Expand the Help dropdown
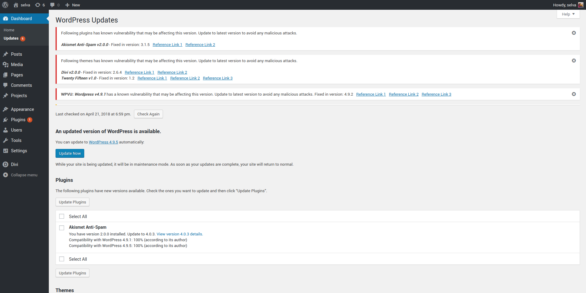The height and width of the screenshot is (293, 586). (x=568, y=14)
